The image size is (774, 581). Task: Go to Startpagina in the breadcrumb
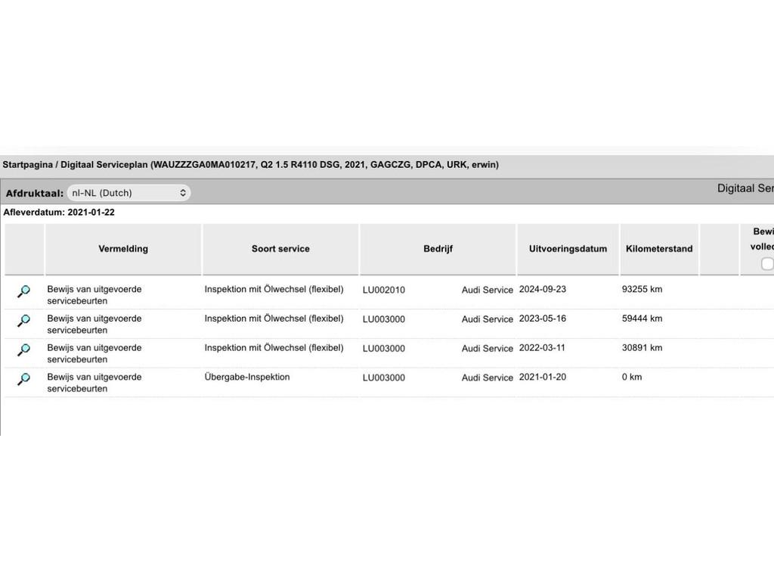pos(27,164)
